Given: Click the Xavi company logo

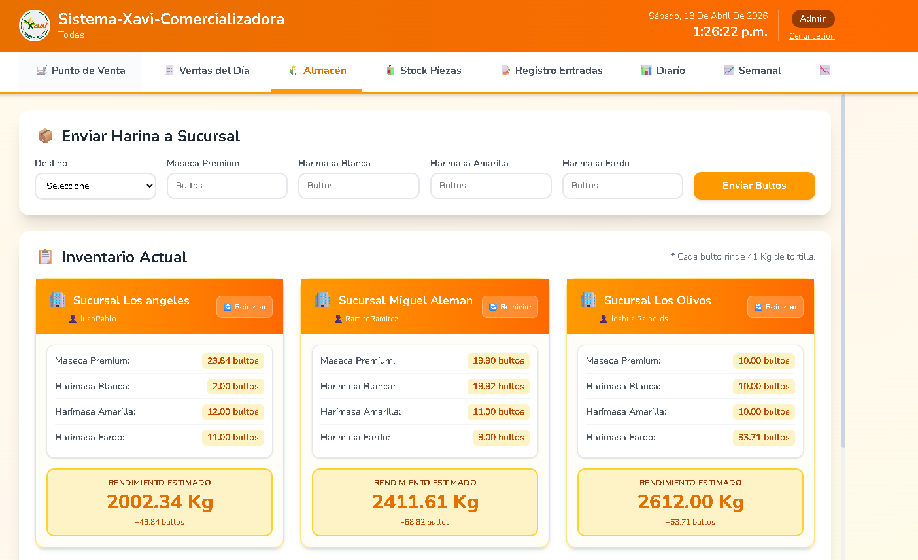Looking at the screenshot, I should 35,26.
